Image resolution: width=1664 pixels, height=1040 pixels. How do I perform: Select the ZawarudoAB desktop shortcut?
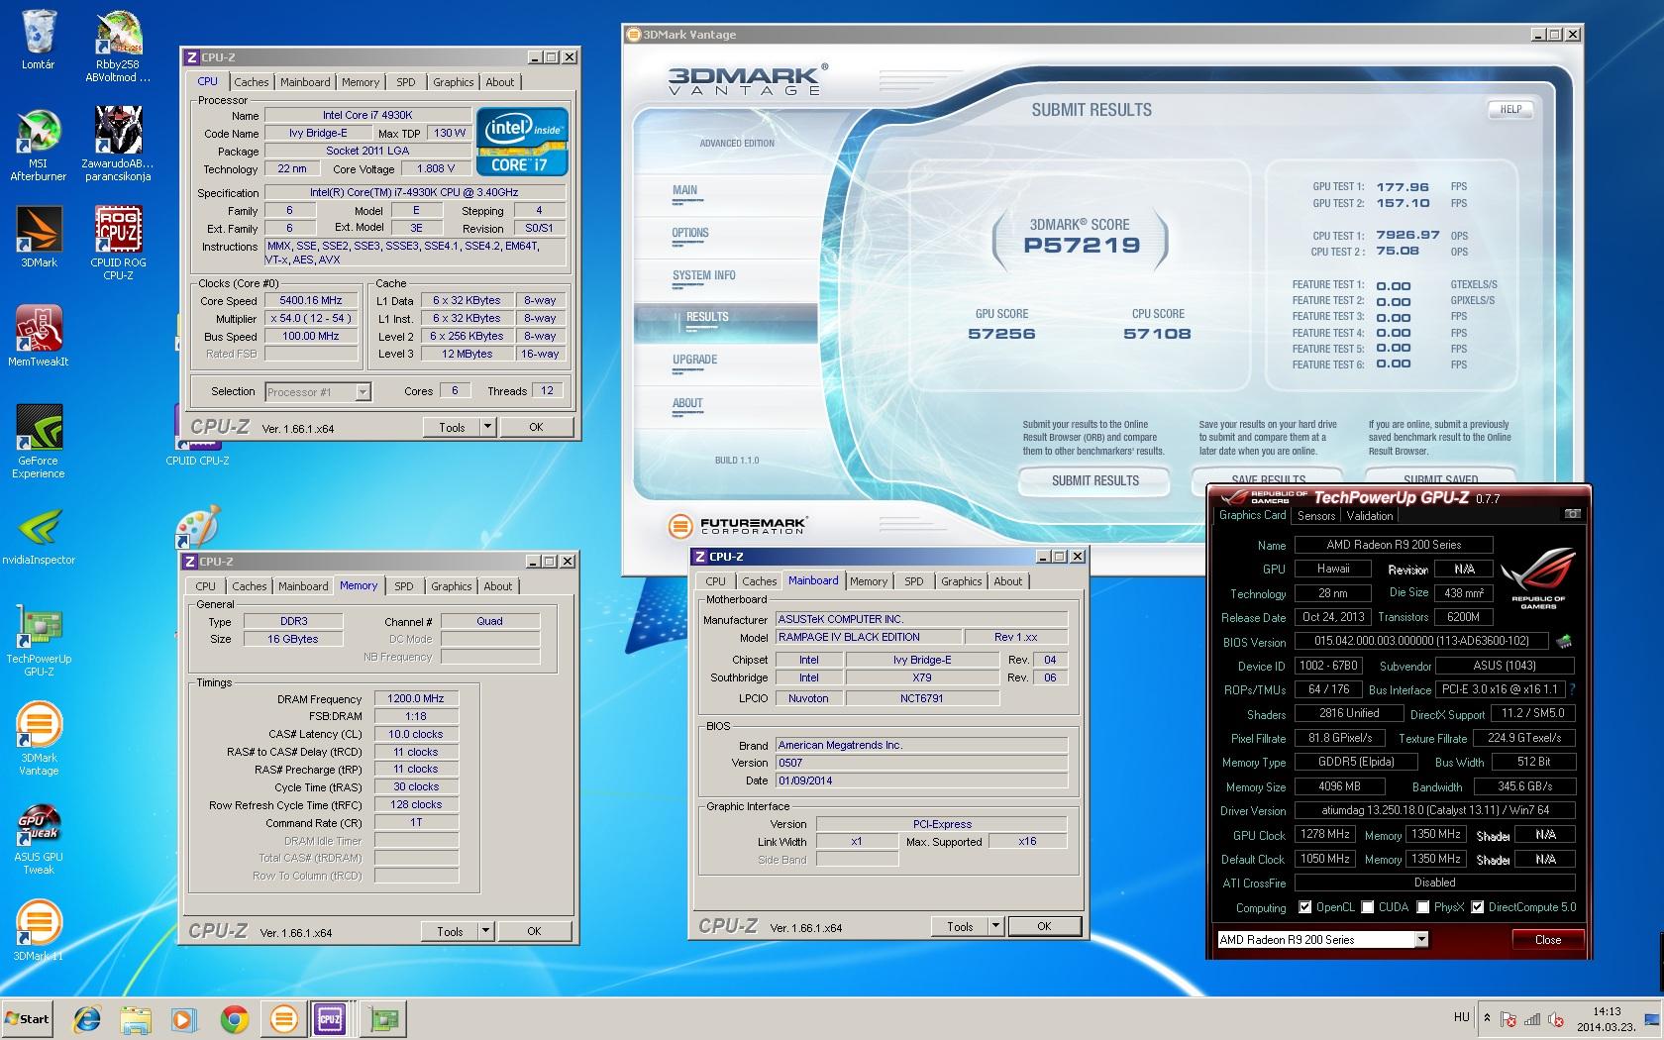click(x=118, y=145)
